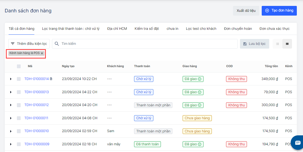Image resolution: width=303 pixels, height=152 pixels.
Task: Click the note icon beside TDH-01000014
Action: point(51,79)
